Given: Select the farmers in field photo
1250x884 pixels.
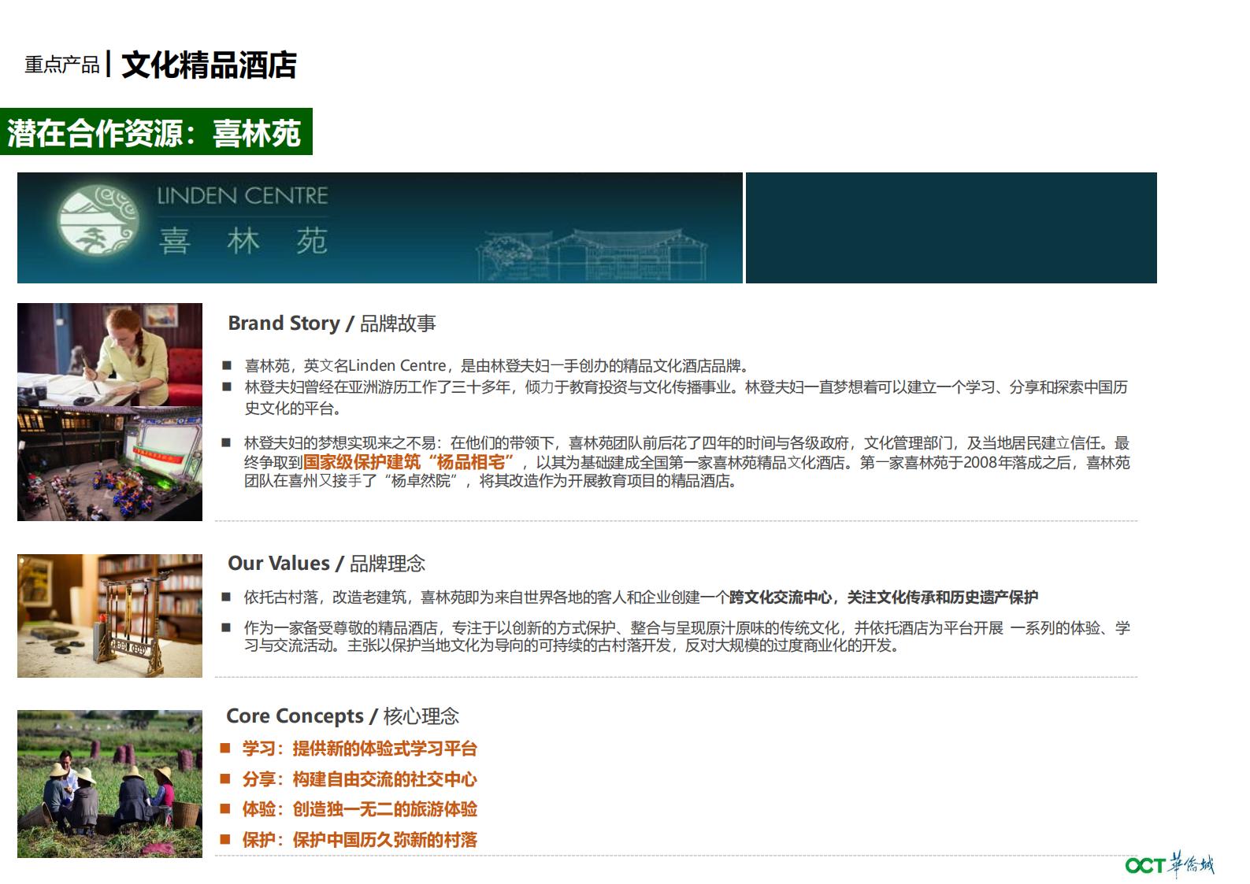Looking at the screenshot, I should (x=109, y=784).
